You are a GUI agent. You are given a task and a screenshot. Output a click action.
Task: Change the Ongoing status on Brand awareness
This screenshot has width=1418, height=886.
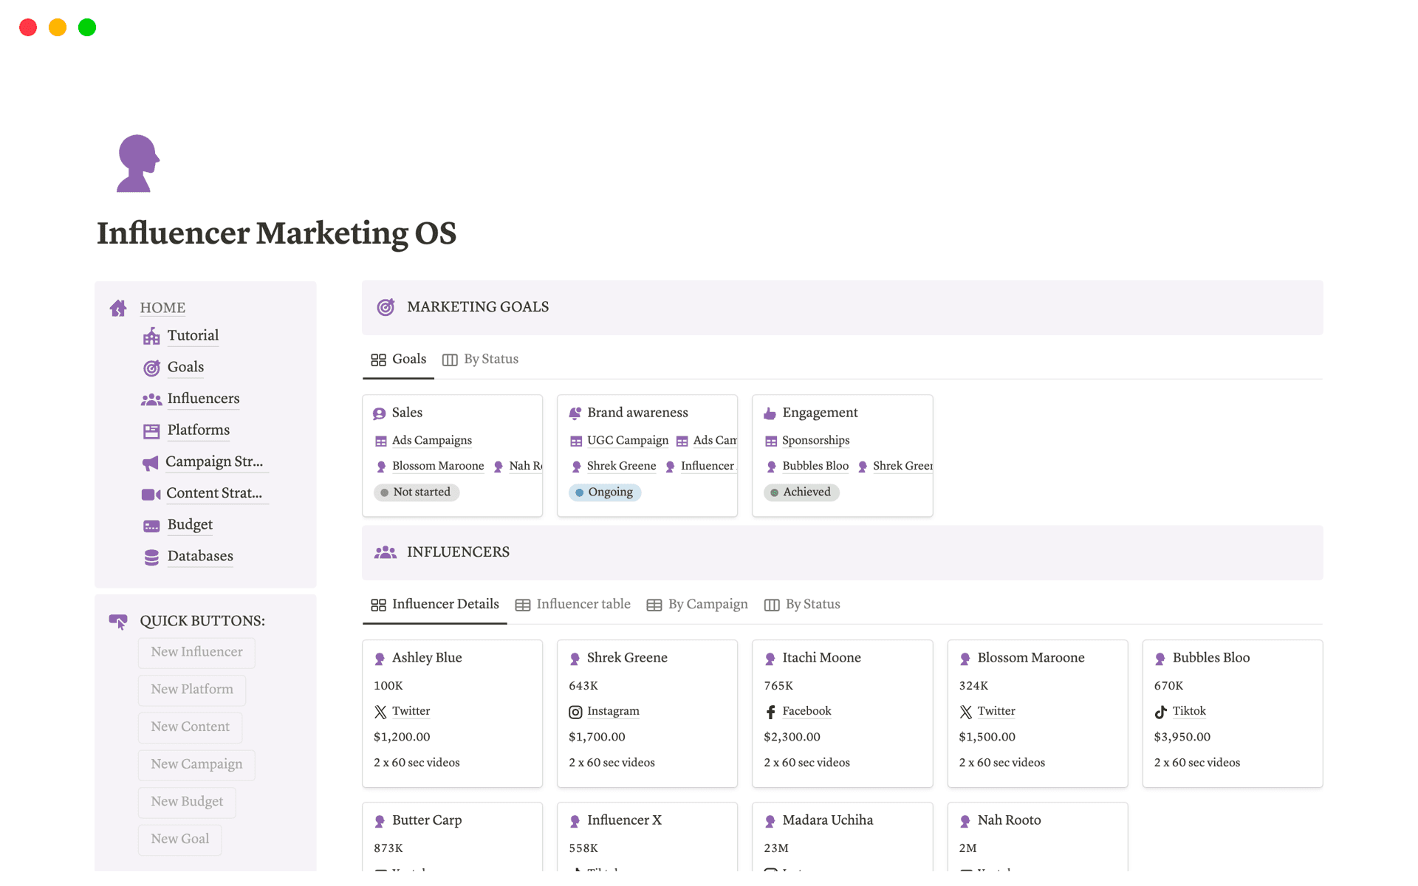pyautogui.click(x=604, y=492)
